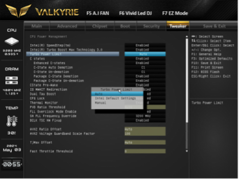Open SA PLL Frequency Override 3200 MHz value

pos(145,116)
